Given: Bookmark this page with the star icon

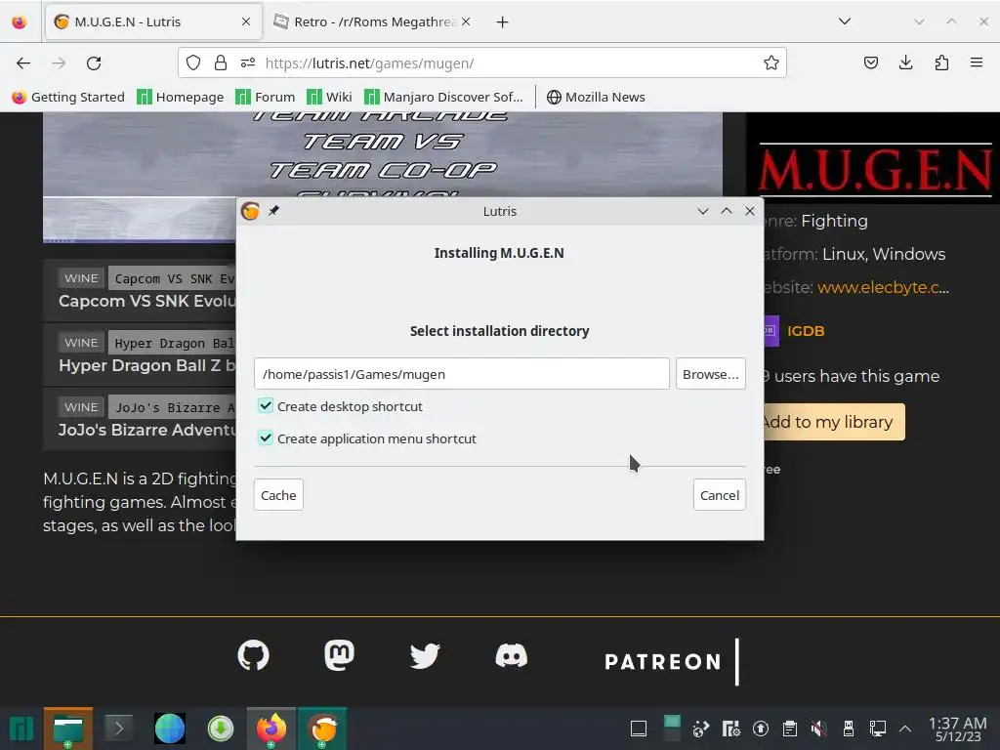Looking at the screenshot, I should coord(771,62).
